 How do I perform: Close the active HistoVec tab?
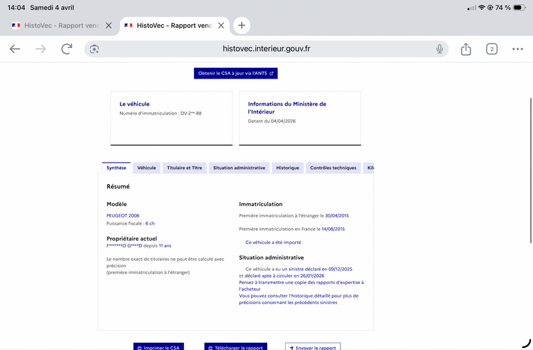pos(221,25)
